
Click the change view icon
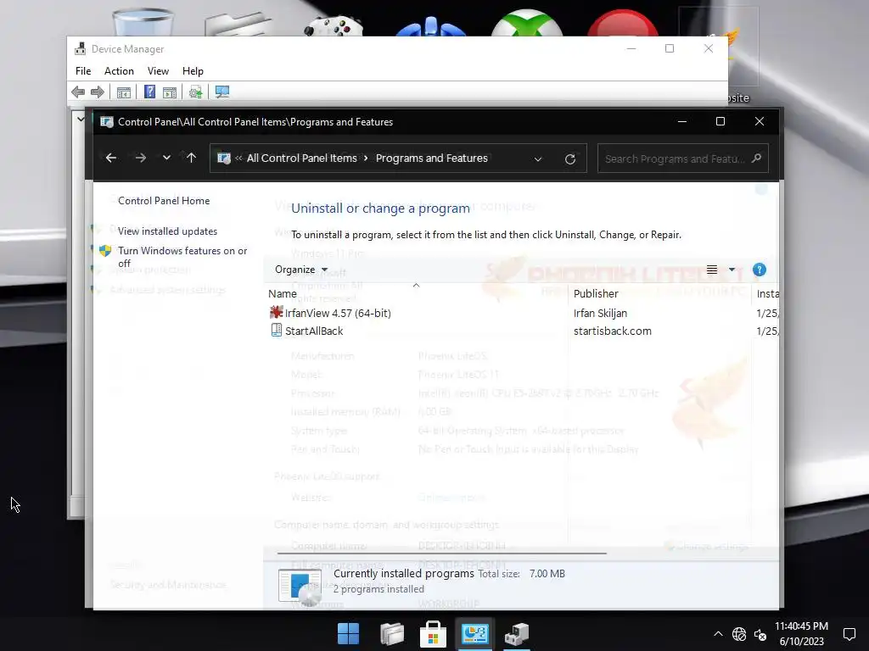(x=712, y=270)
